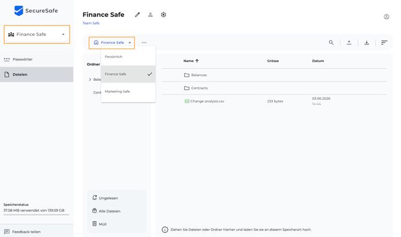Screen dimensions: 401x237
Task: Open the Change analysis.csv file
Action: click(207, 101)
